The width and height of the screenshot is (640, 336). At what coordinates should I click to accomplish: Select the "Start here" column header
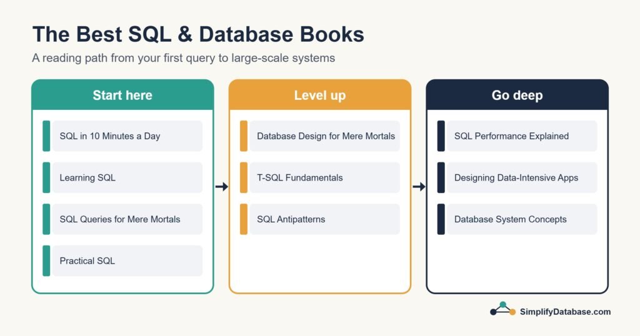[122, 95]
